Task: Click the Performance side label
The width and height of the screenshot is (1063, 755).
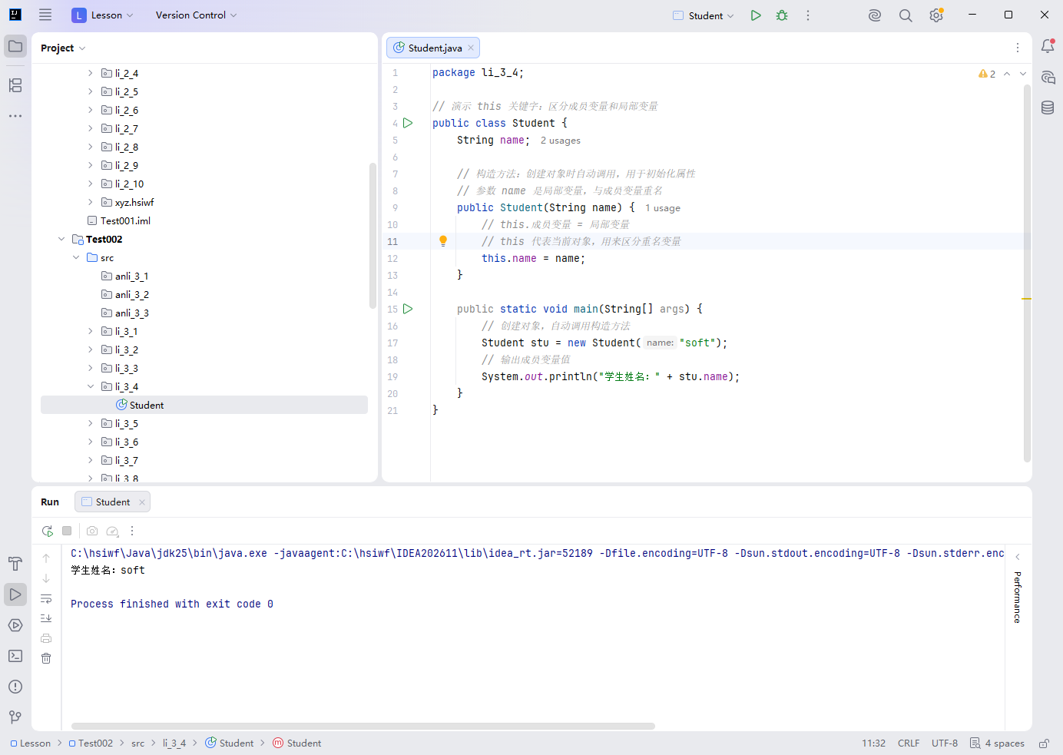Action: pyautogui.click(x=1018, y=597)
